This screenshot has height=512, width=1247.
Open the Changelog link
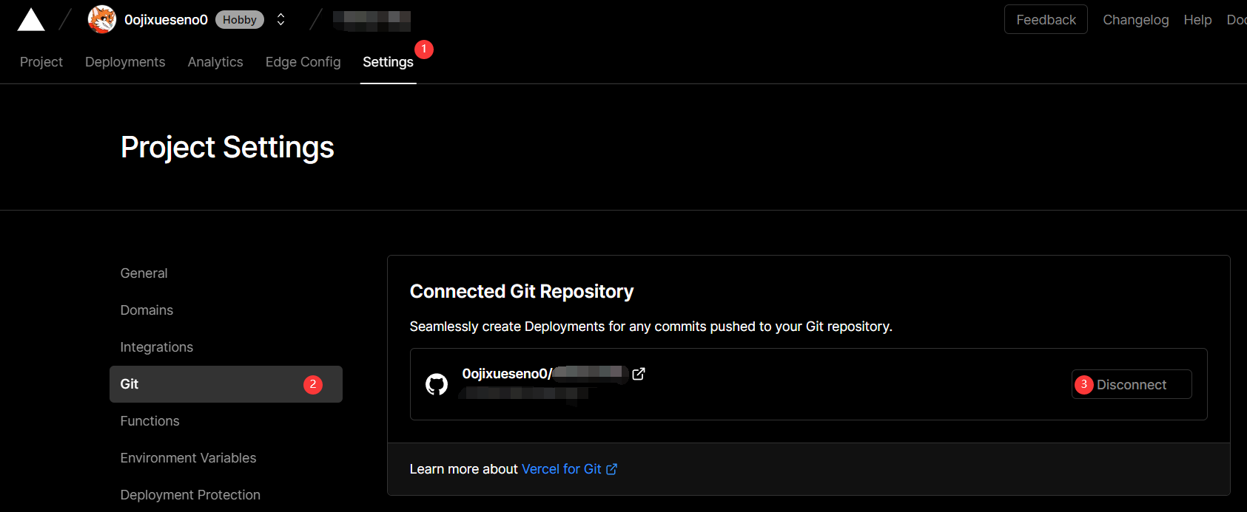pyautogui.click(x=1136, y=20)
